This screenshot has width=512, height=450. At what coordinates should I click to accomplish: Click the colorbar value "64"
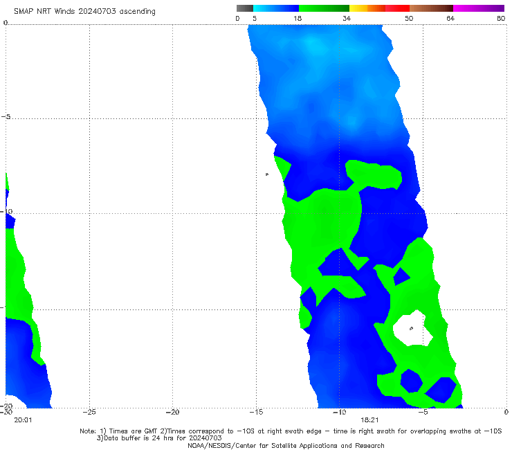point(450,18)
